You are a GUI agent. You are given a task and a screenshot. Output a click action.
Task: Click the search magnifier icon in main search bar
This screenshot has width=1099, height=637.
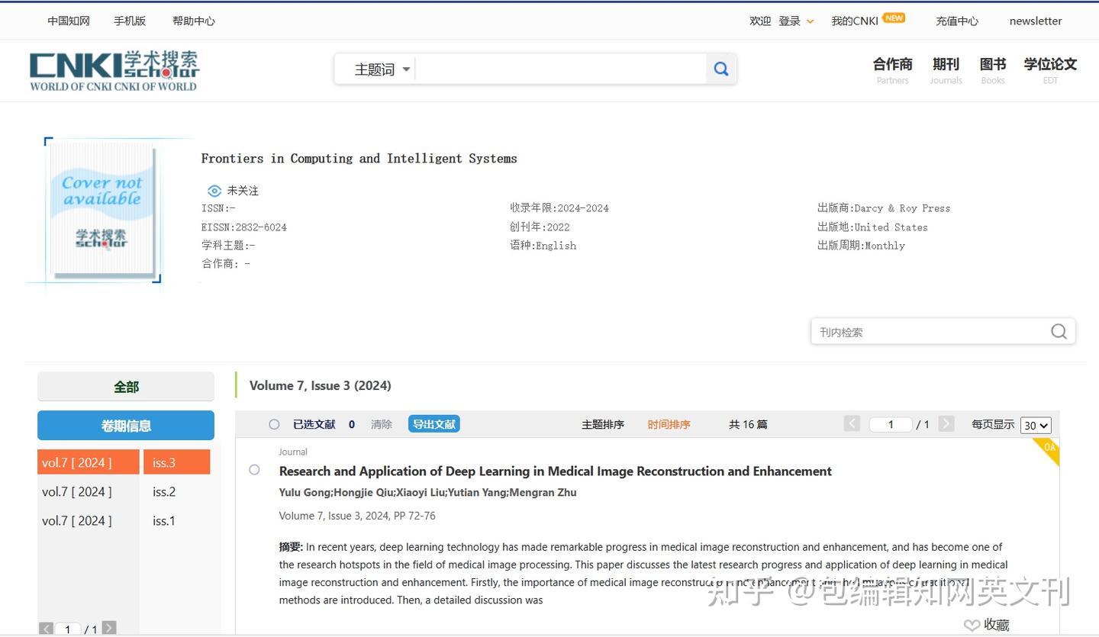pyautogui.click(x=720, y=69)
